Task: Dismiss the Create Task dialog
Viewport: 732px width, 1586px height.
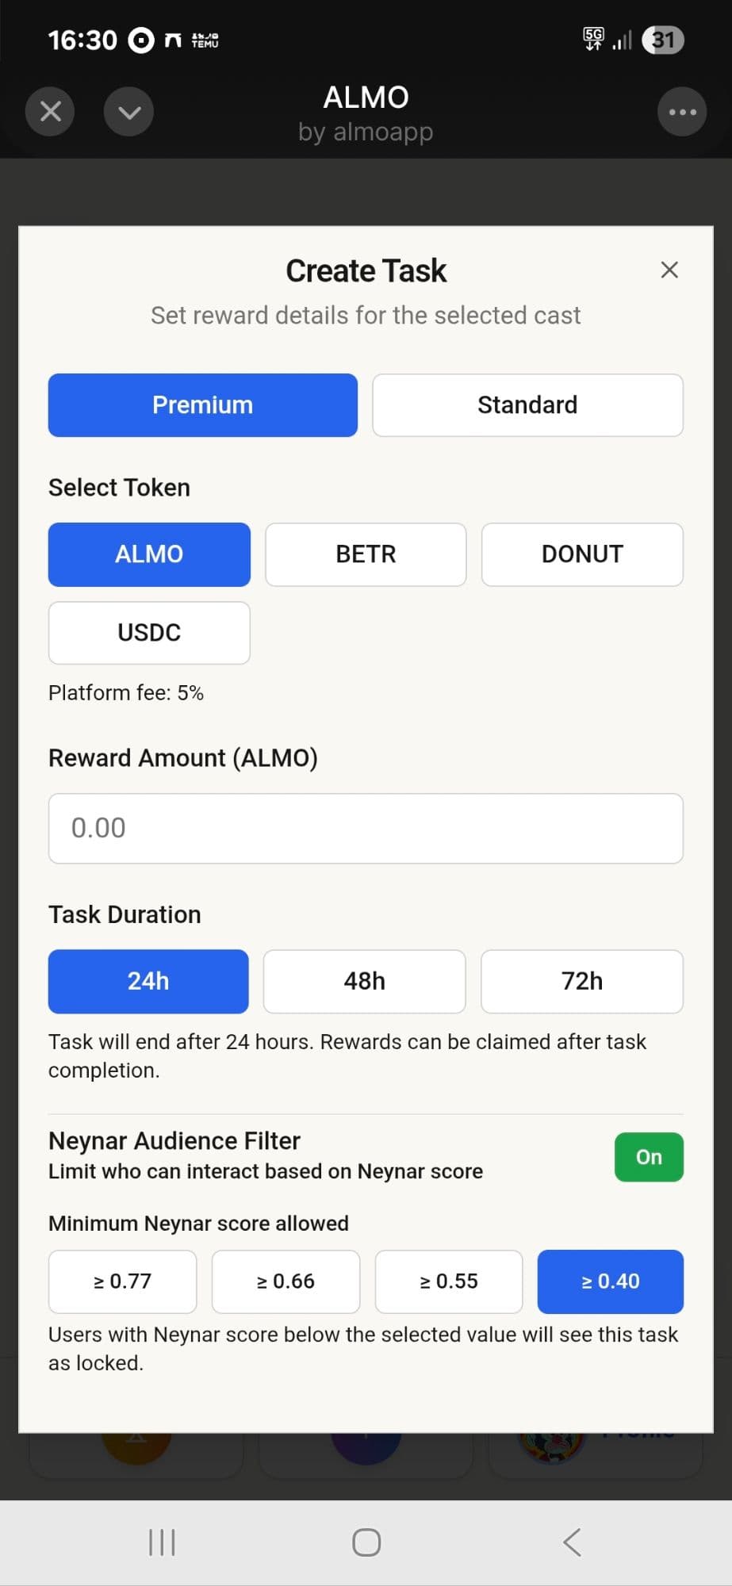Action: coord(669,270)
